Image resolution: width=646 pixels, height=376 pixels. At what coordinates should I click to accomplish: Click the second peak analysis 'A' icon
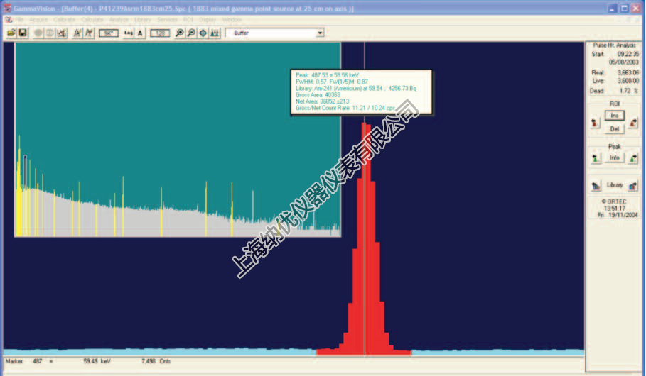click(89, 33)
